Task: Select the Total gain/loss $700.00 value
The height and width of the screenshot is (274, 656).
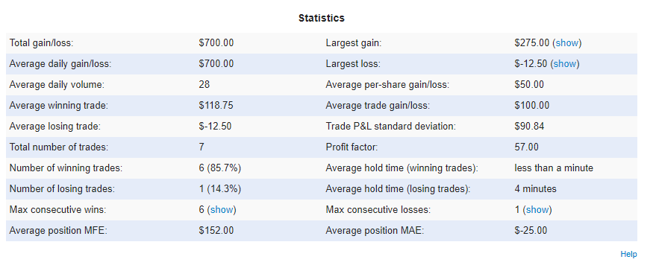Action: click(216, 43)
